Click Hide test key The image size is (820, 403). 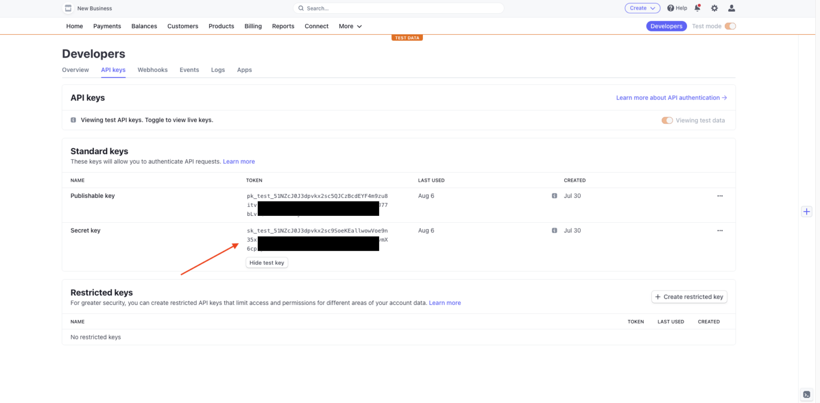pyautogui.click(x=266, y=262)
